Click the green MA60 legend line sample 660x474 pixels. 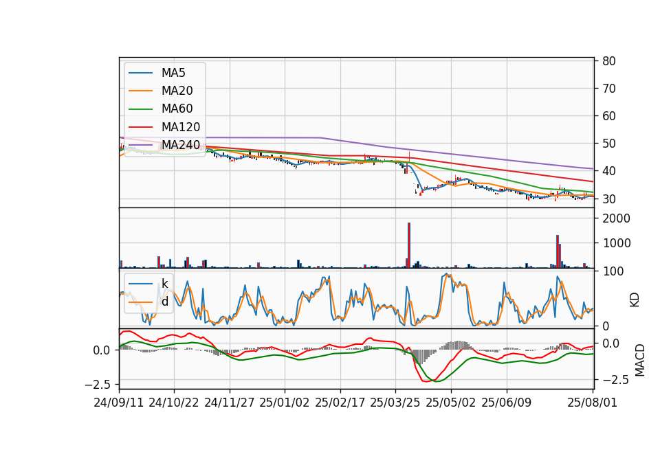tap(140, 109)
